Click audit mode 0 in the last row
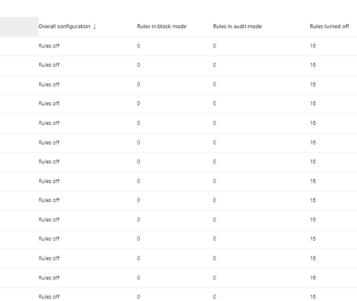This screenshot has width=357, height=301. coord(215,297)
